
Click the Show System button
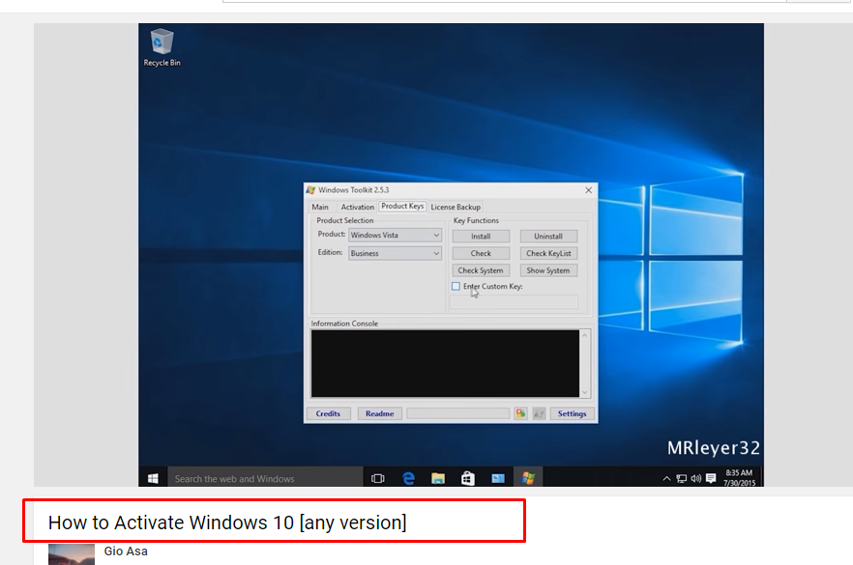coord(548,270)
